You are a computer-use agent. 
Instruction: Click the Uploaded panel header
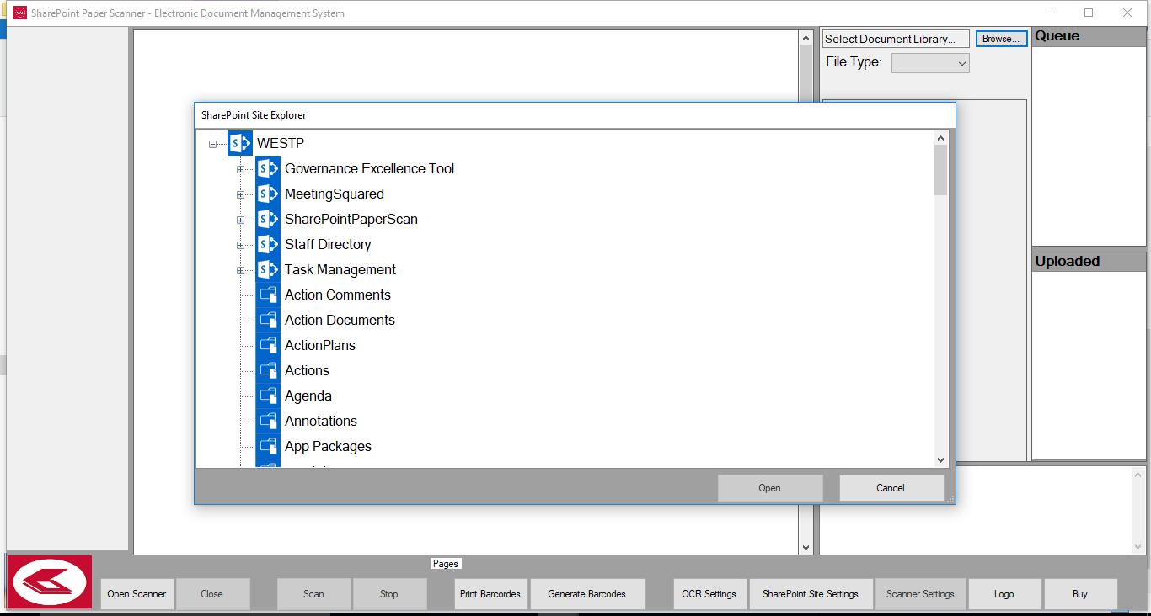click(1089, 261)
